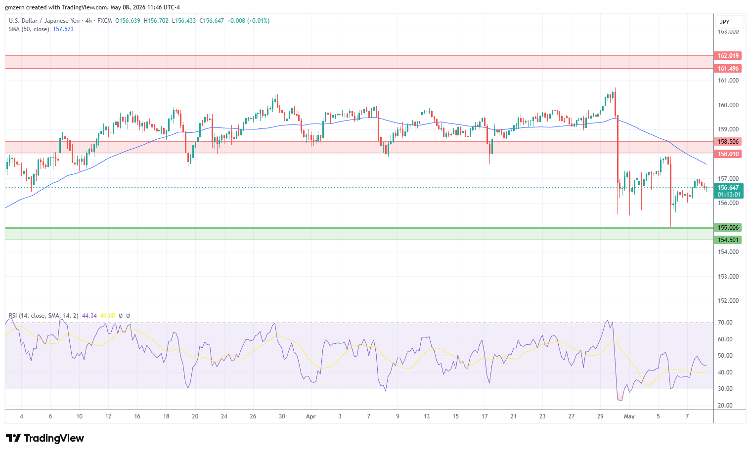Click the 157.000 price axis tick
The image size is (751, 453).
pos(728,179)
